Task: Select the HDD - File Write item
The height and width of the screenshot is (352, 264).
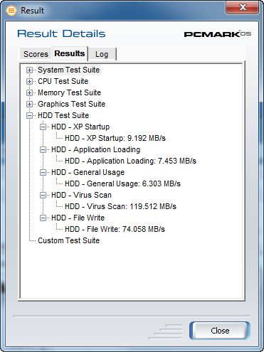Action: (x=78, y=218)
